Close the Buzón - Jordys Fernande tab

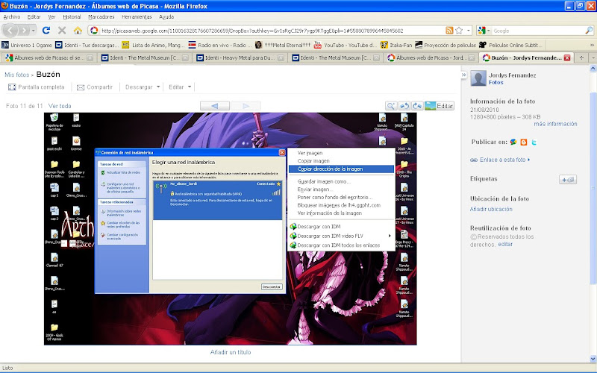point(567,58)
